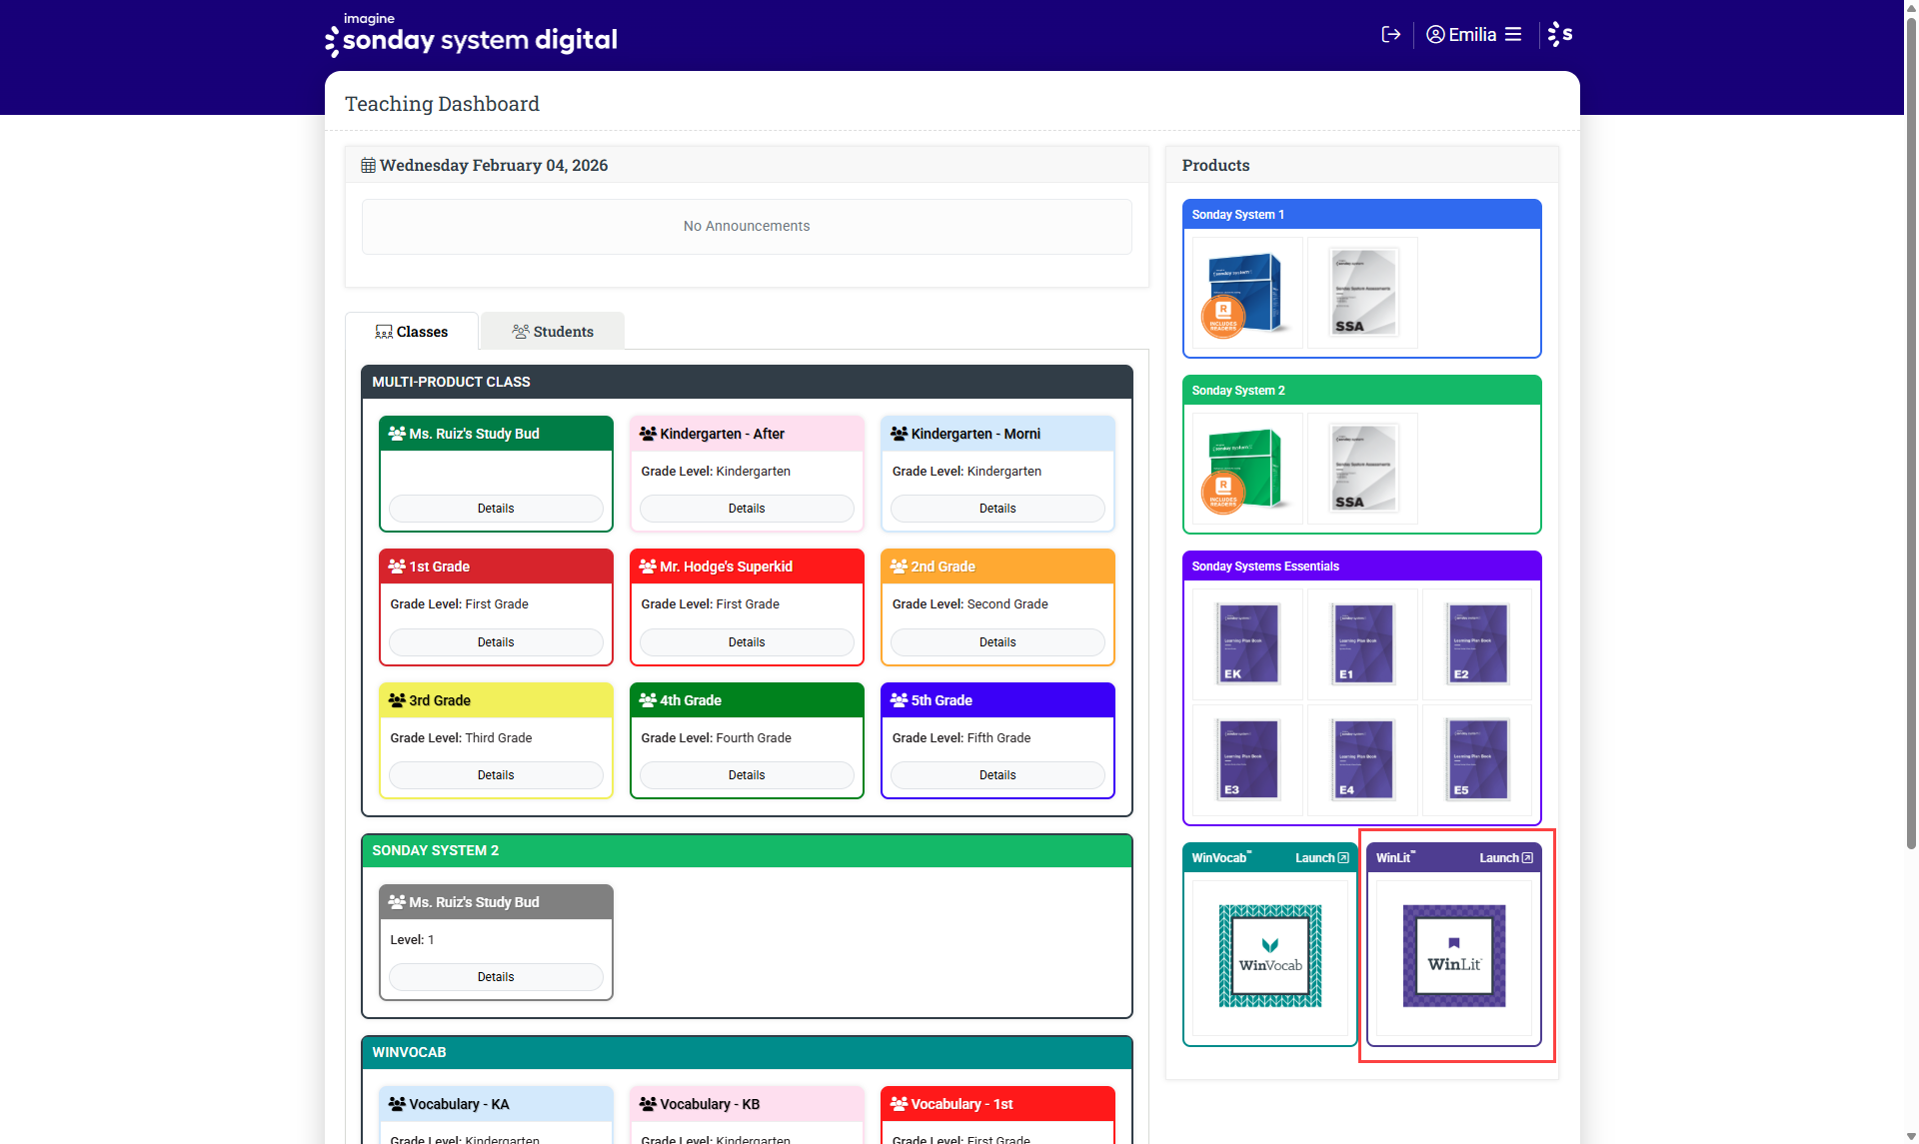1919x1144 pixels.
Task: Open Details for 5th Grade class
Action: click(x=997, y=775)
